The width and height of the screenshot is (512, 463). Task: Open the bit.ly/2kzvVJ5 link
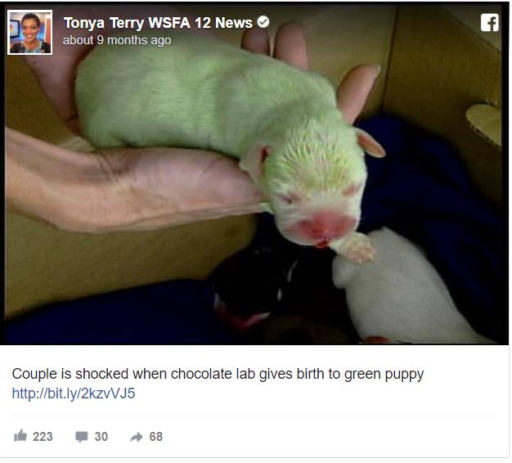coord(74,393)
